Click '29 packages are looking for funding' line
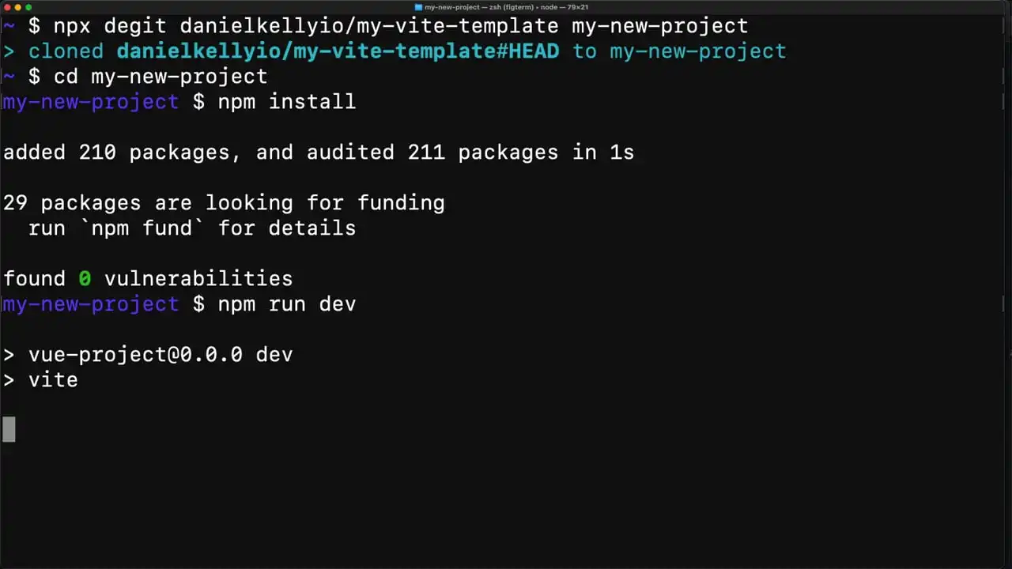Screen dimensions: 1012x569 224,203
